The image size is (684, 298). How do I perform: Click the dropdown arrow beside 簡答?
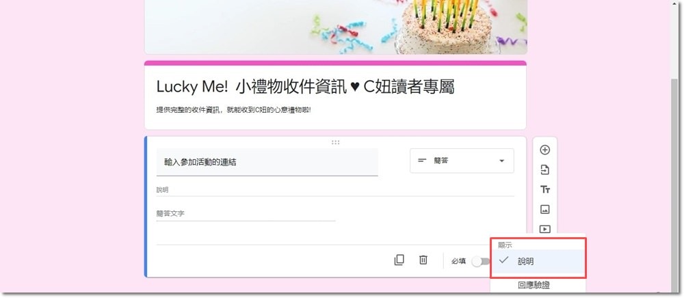(501, 161)
